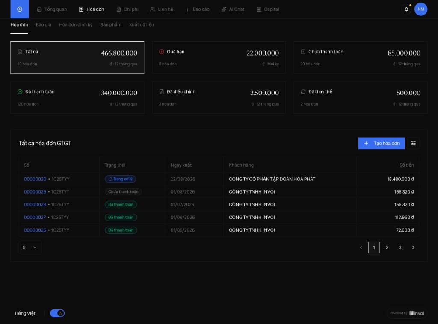Toggle the dark mode switch

(57, 313)
